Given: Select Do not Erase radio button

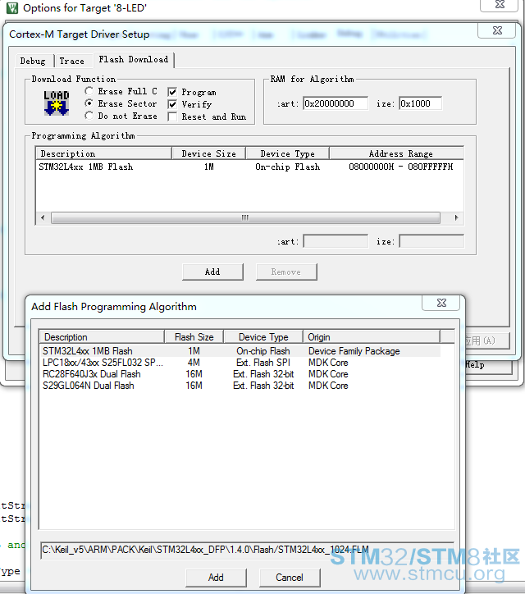Looking at the screenshot, I should click(89, 116).
